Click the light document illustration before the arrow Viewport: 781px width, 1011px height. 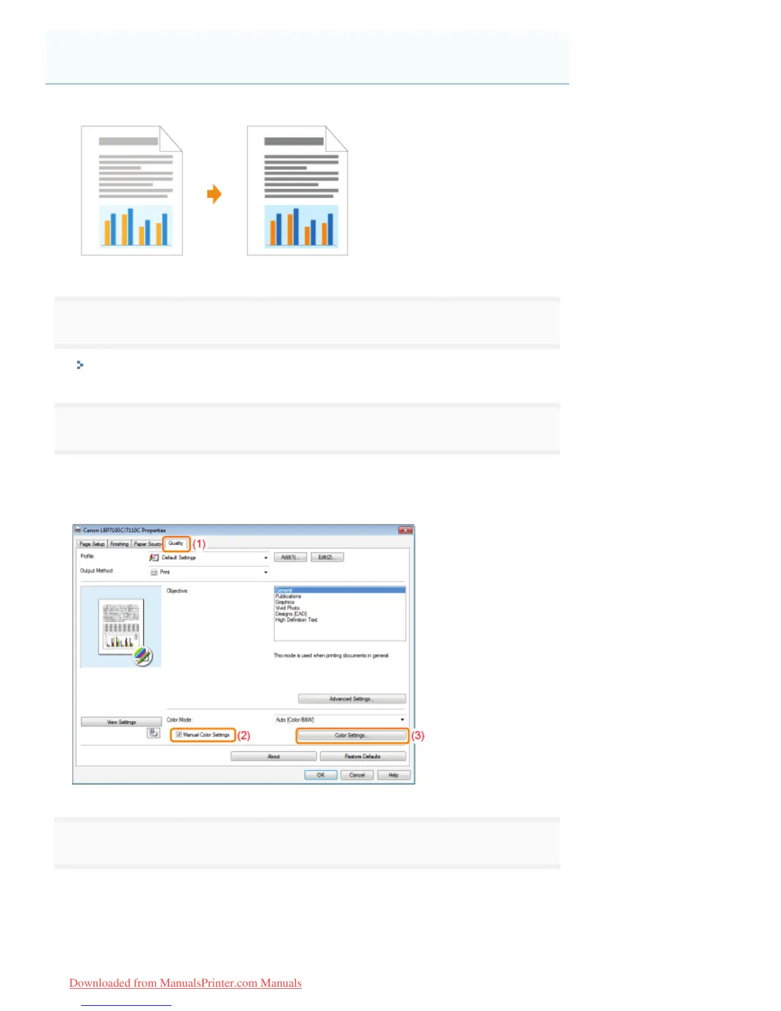tap(131, 191)
